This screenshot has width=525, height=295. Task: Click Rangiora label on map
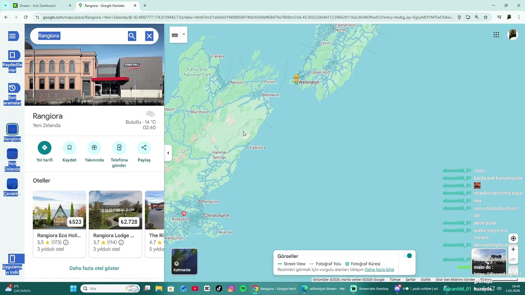[x=210, y=202]
